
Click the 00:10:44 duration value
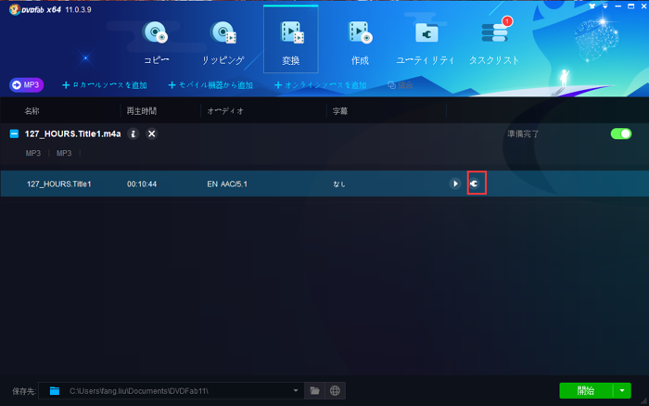tap(142, 184)
